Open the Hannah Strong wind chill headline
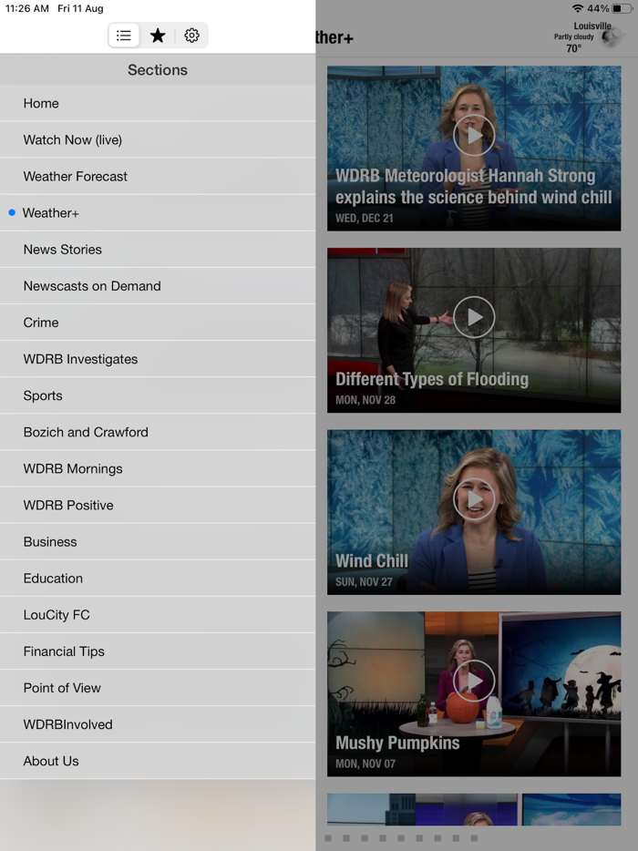638x851 pixels. point(473,187)
